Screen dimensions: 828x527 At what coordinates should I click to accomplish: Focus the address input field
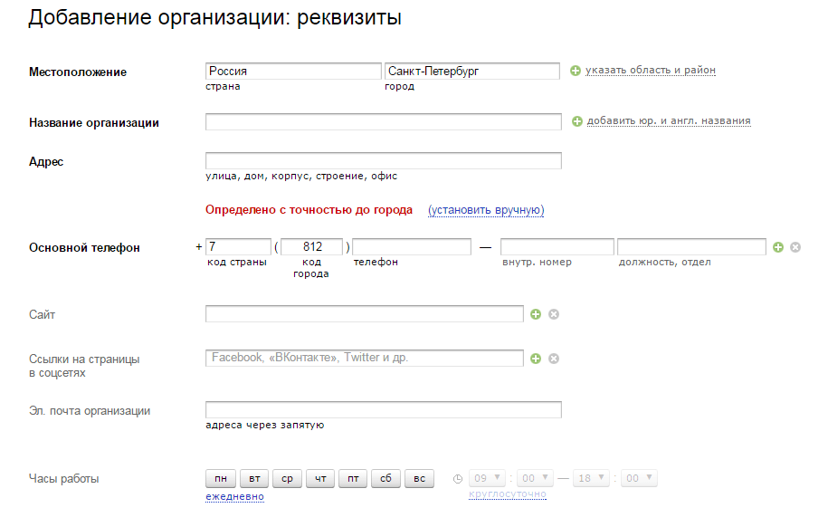pos(384,161)
